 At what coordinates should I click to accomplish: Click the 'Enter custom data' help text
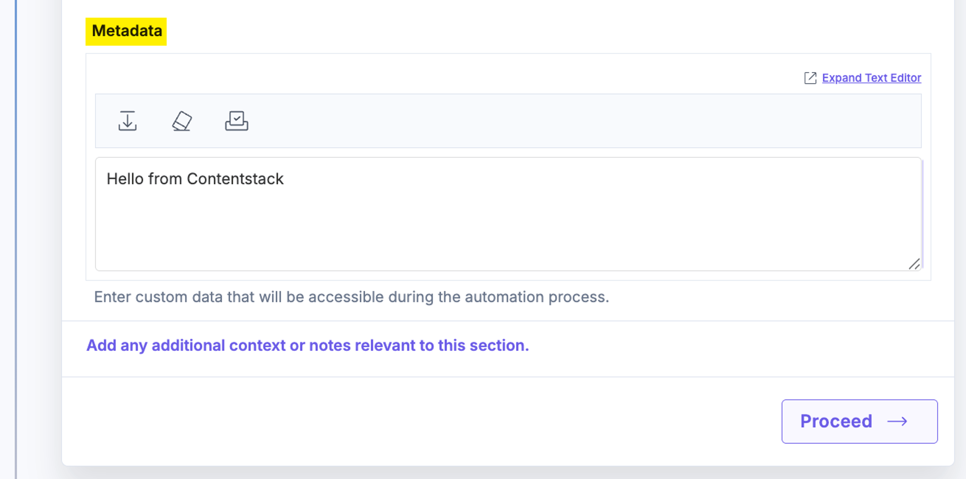tap(351, 297)
